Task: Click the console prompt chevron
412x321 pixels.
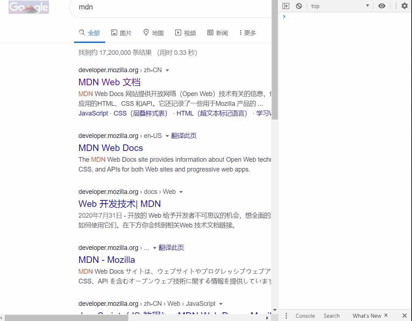Action: coord(284,17)
